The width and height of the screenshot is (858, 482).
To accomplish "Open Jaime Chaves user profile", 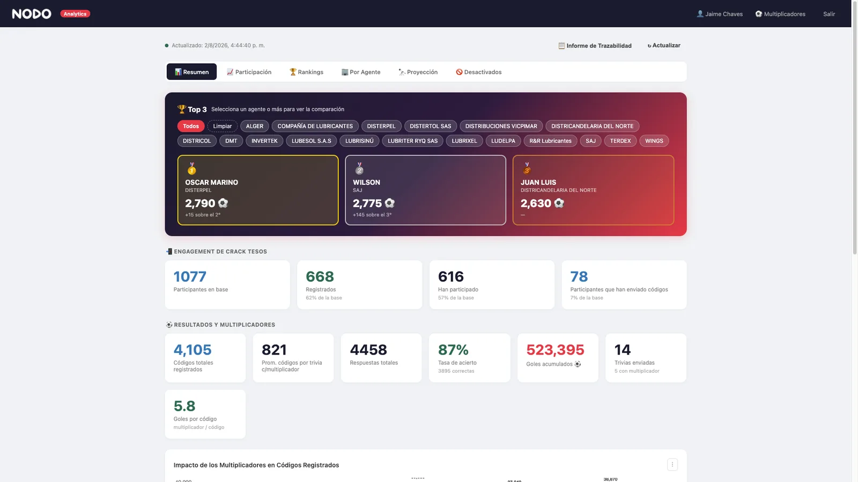I will pyautogui.click(x=720, y=14).
